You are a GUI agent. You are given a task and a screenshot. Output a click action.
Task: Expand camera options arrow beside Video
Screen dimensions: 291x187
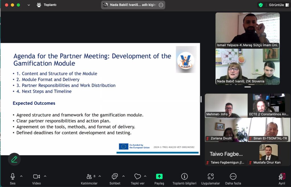point(45,176)
